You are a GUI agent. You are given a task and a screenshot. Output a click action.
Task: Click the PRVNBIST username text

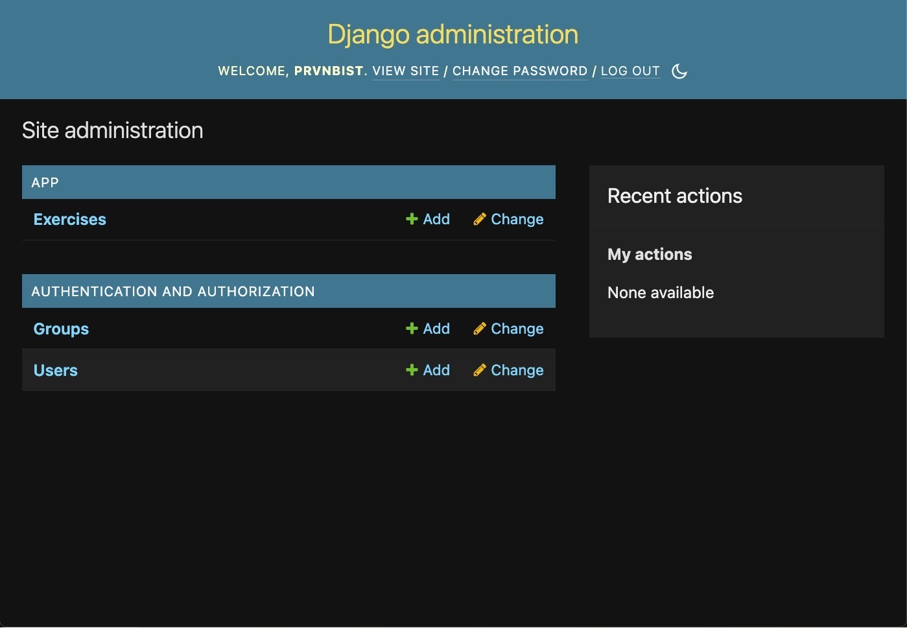click(329, 71)
